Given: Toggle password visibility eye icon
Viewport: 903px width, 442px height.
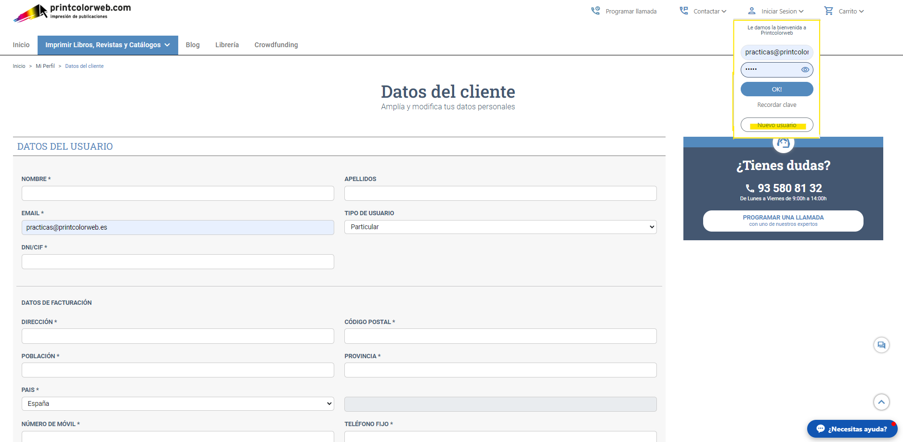Looking at the screenshot, I should 805,70.
